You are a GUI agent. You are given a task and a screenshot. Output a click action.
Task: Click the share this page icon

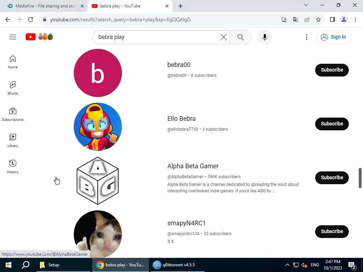point(307,19)
